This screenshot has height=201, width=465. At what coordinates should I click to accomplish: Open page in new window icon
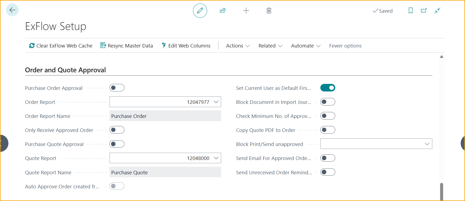pos(424,11)
